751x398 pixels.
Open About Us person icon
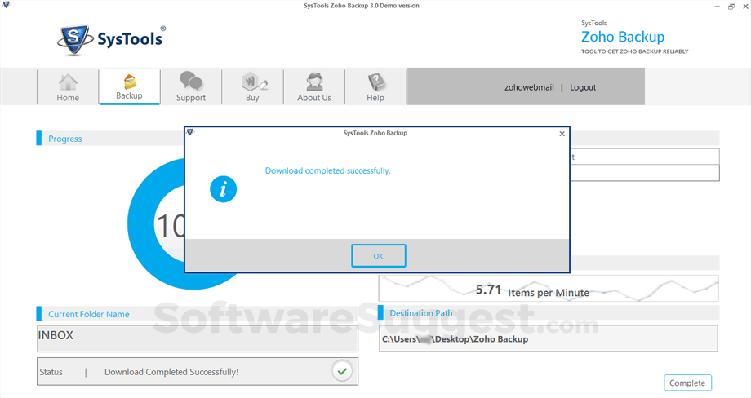pos(314,82)
